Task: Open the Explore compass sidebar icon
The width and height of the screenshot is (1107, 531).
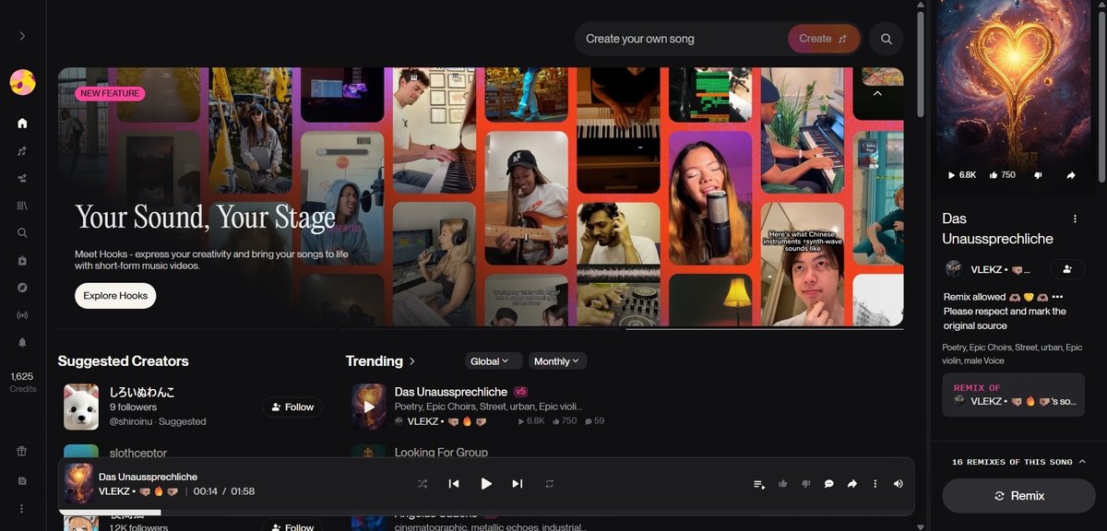Action: point(22,288)
